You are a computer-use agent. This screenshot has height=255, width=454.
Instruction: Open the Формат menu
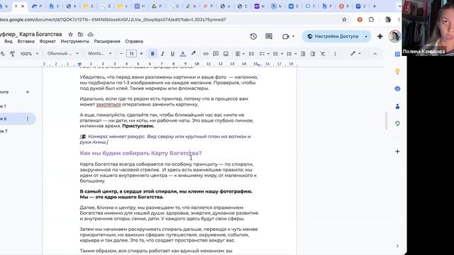[x=48, y=41]
